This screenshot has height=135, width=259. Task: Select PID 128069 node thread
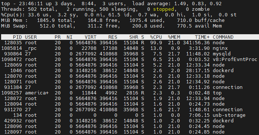pyautogui.click(x=13, y=65)
